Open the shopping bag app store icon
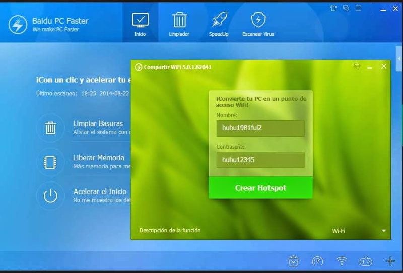The image size is (403, 273). pyautogui.click(x=293, y=261)
